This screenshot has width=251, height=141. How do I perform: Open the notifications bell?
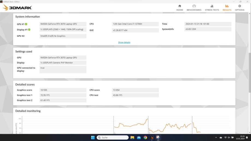tap(247, 137)
